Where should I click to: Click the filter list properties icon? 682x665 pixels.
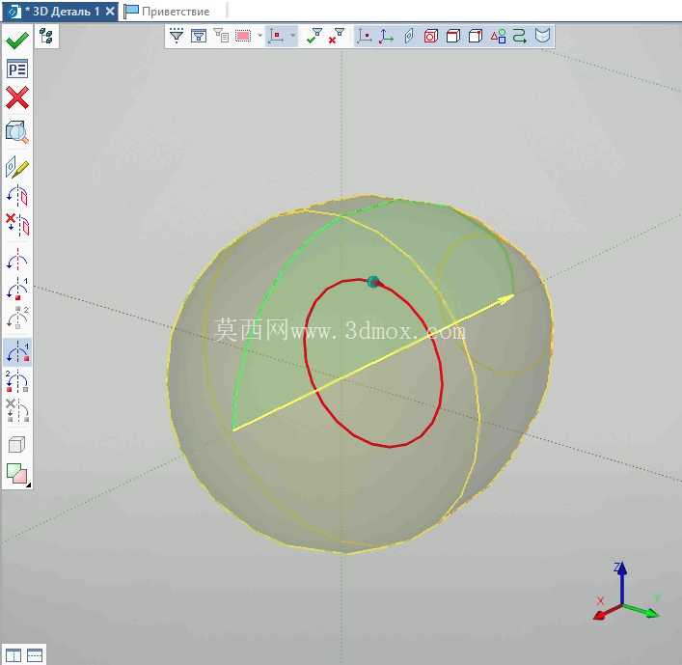pos(221,36)
